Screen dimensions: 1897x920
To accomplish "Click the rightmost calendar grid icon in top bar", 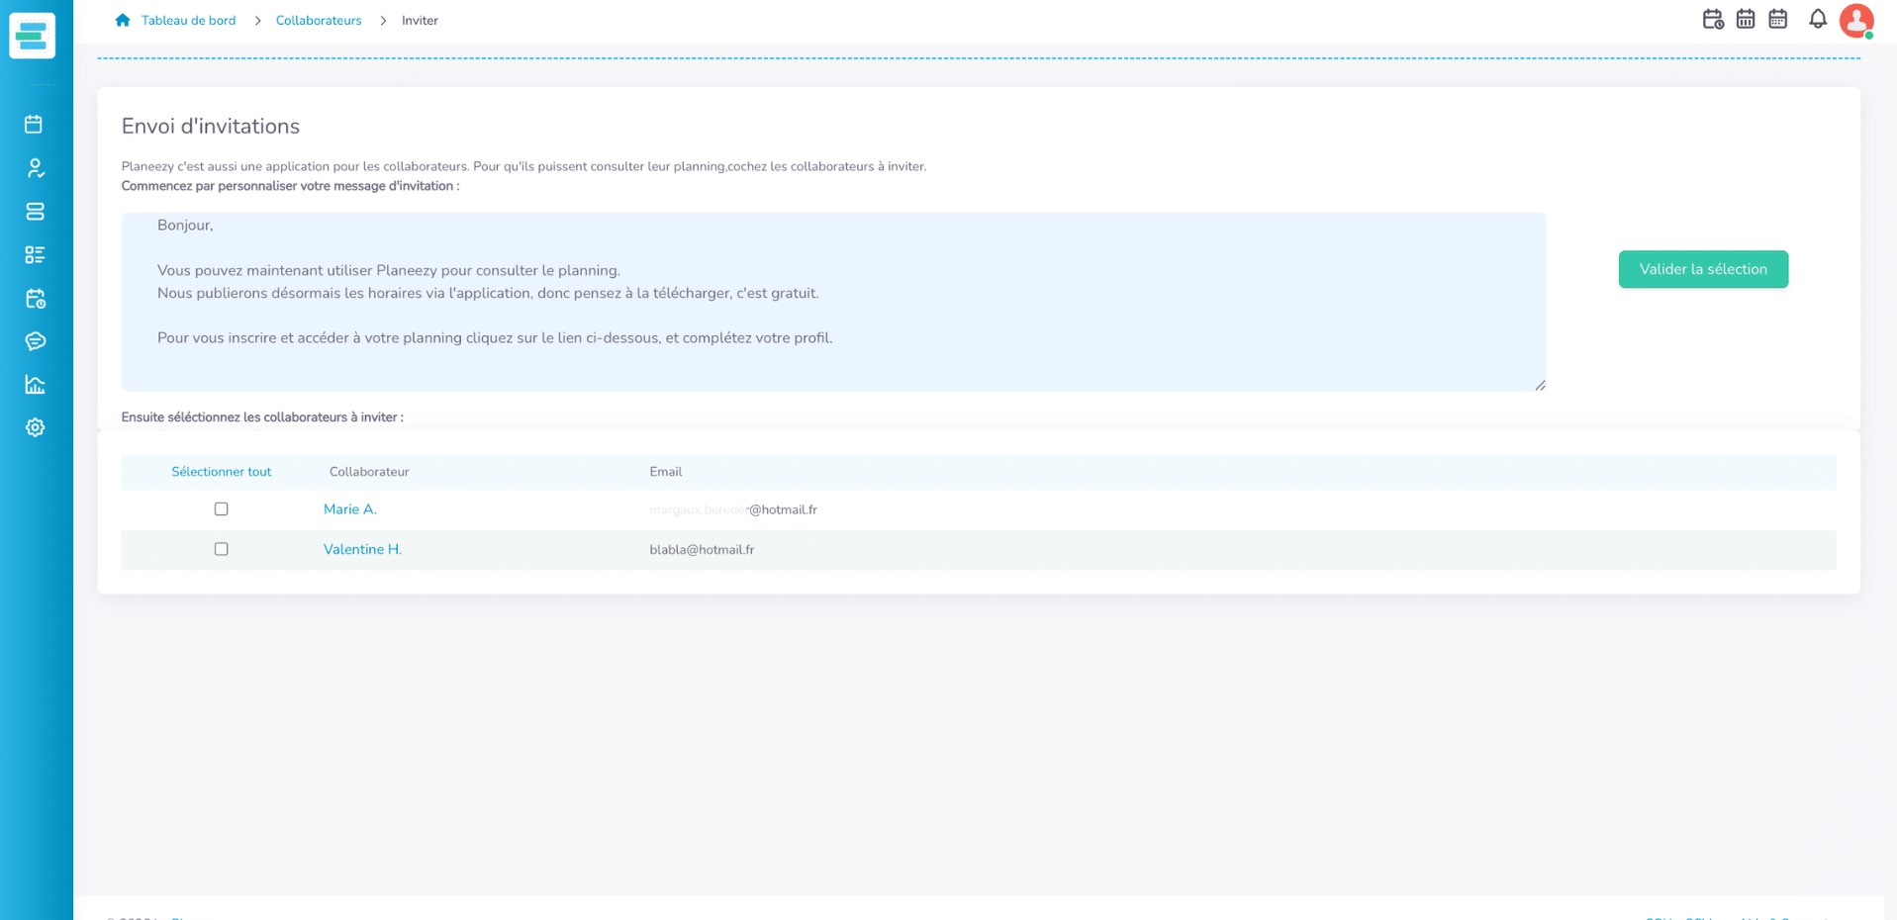I will [x=1778, y=19].
